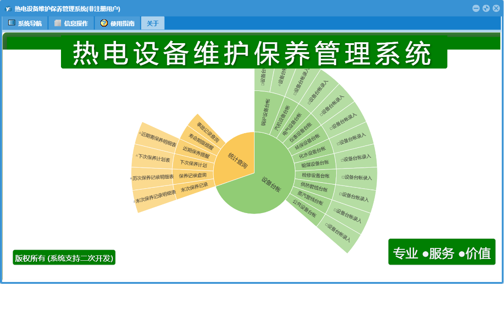This screenshot has height=332, width=504.
Task: Open 事故记录查询 segment
Action: (208, 133)
